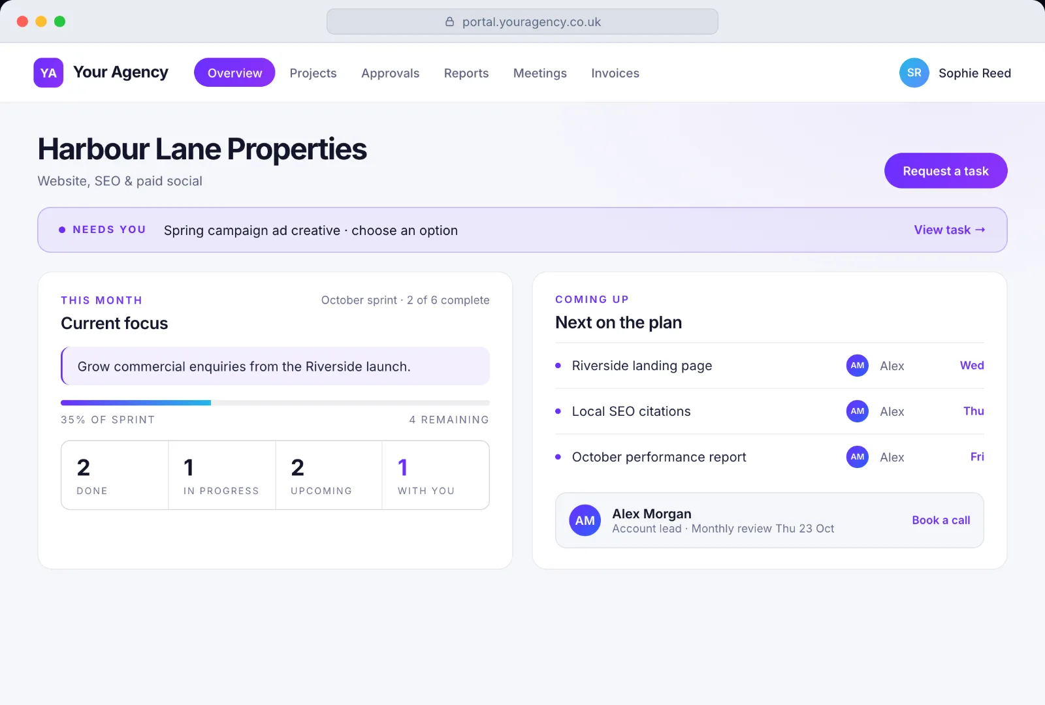Open the Invoices tab

(615, 73)
